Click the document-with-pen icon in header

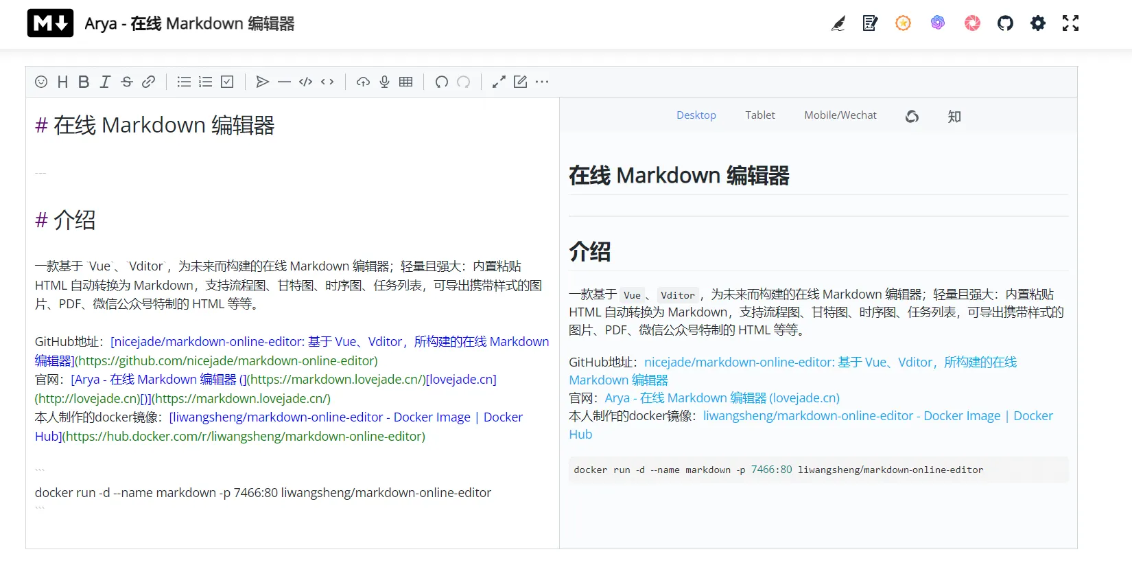point(871,23)
